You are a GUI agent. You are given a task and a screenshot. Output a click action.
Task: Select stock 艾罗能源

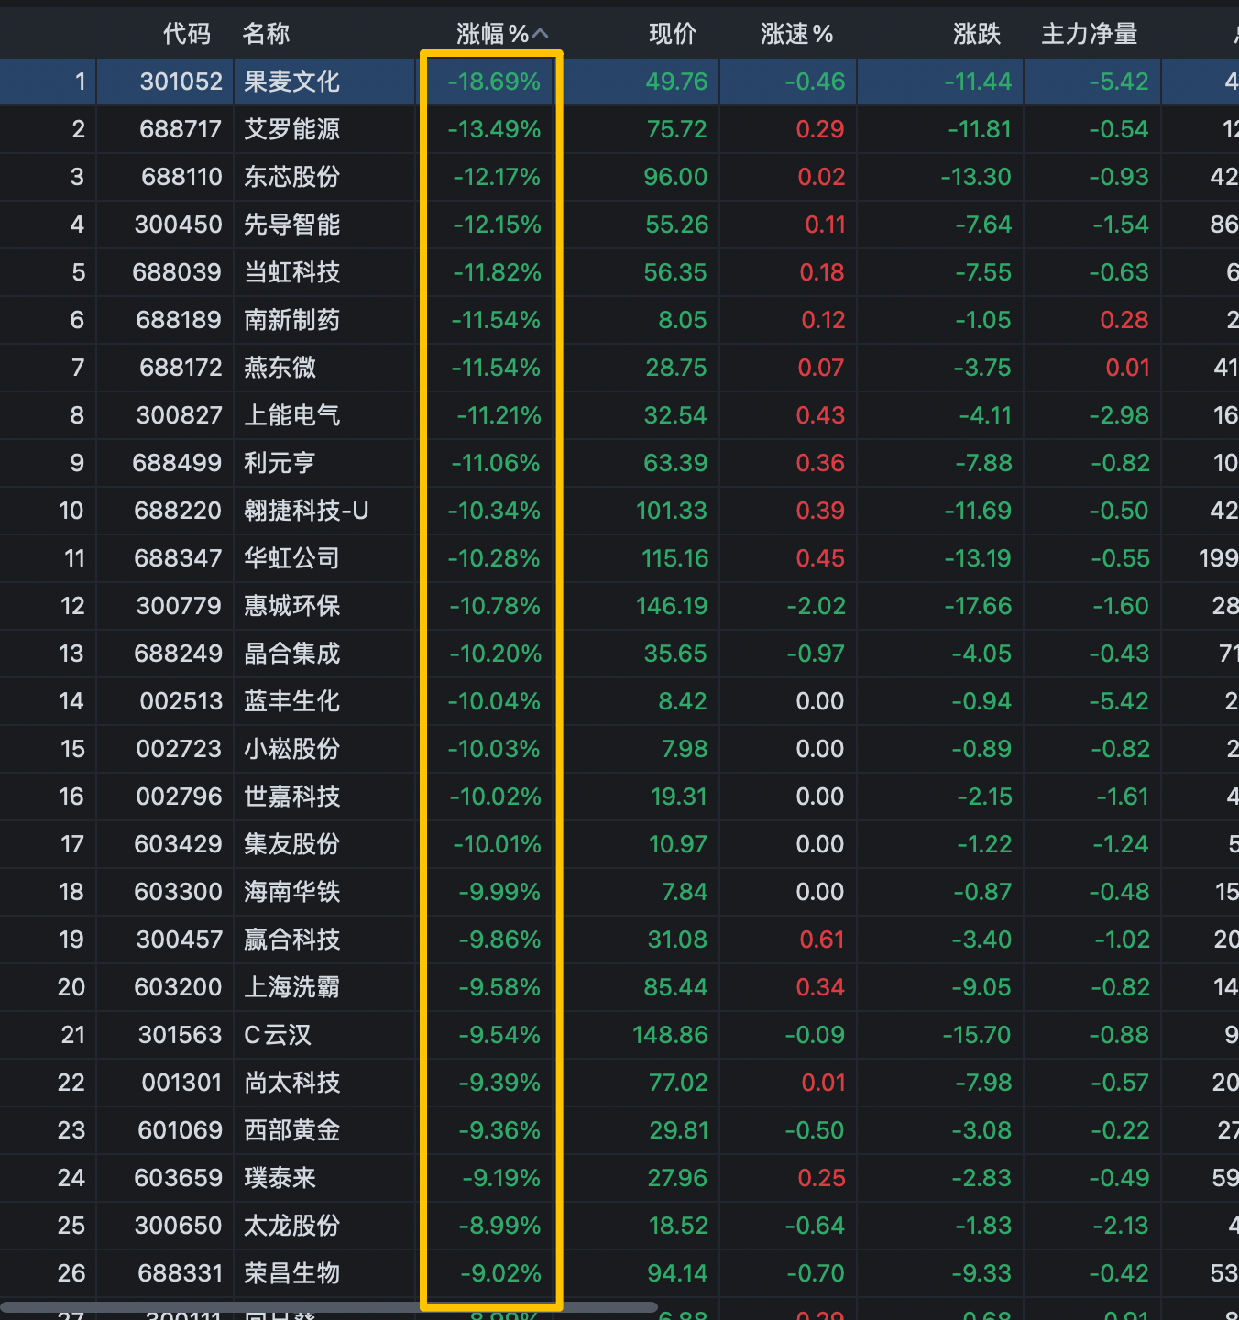[291, 129]
